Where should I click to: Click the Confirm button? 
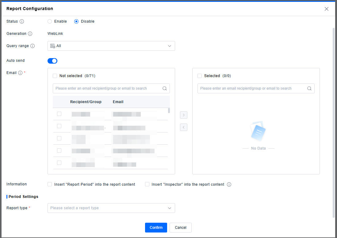tap(156, 228)
